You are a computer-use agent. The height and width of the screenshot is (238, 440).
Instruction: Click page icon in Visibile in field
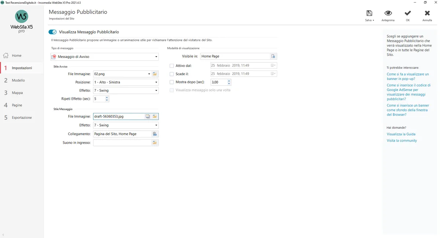click(273, 56)
